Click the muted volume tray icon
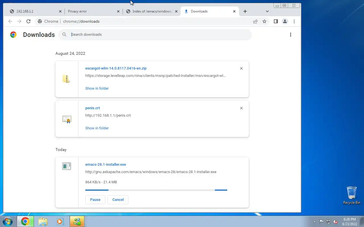Viewport: 364px width, 227px height. click(x=336, y=222)
